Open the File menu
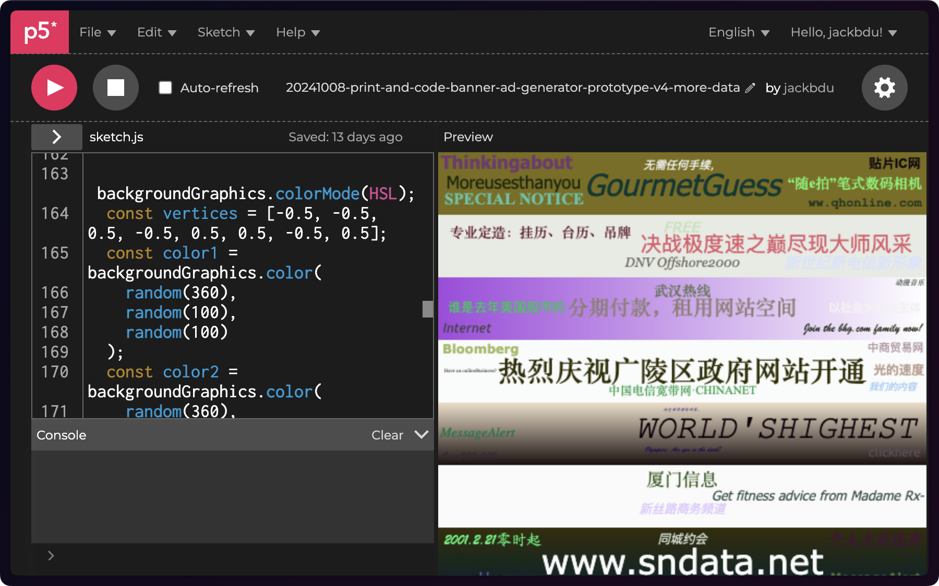Viewport: 939px width, 586px height. 98,32
